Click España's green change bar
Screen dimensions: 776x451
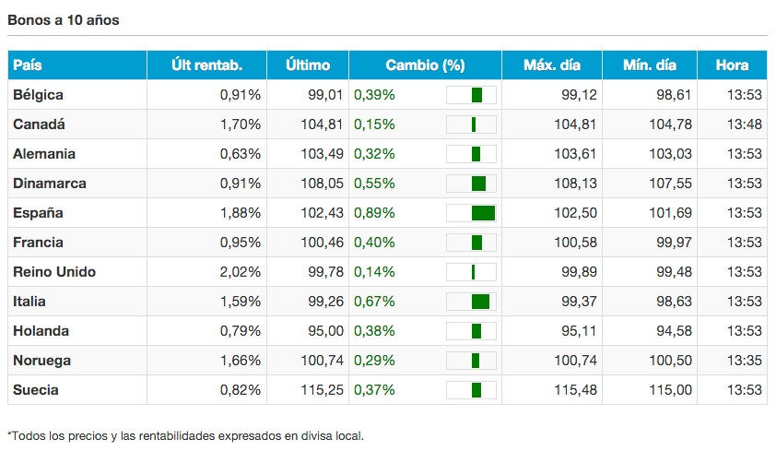483,213
